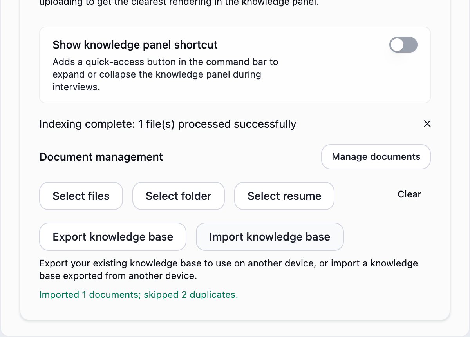Export the knowledge base
Image resolution: width=470 pixels, height=337 pixels.
(x=113, y=237)
